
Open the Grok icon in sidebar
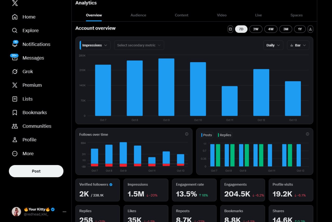(x=15, y=71)
